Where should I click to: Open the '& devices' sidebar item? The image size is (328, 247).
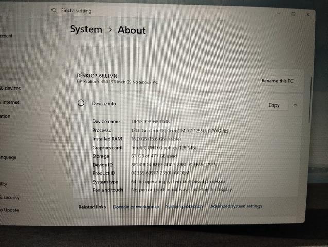pos(10,88)
